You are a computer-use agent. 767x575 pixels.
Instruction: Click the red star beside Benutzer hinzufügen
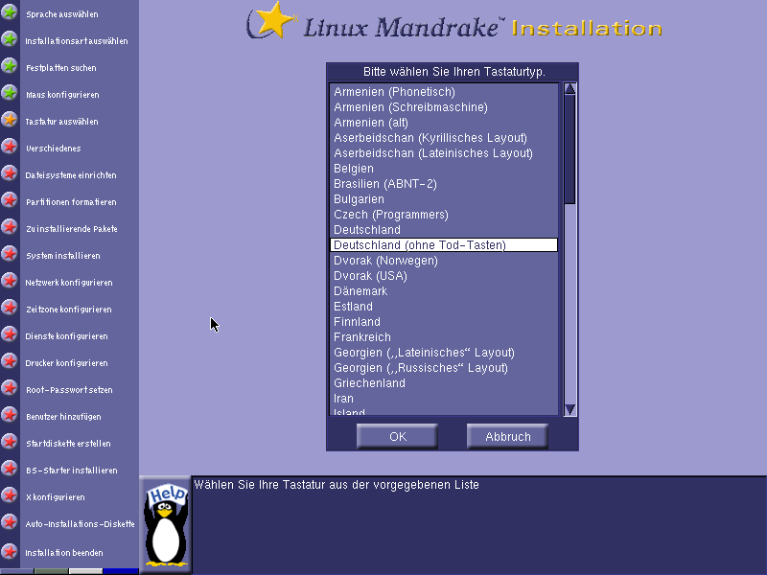coord(10,416)
